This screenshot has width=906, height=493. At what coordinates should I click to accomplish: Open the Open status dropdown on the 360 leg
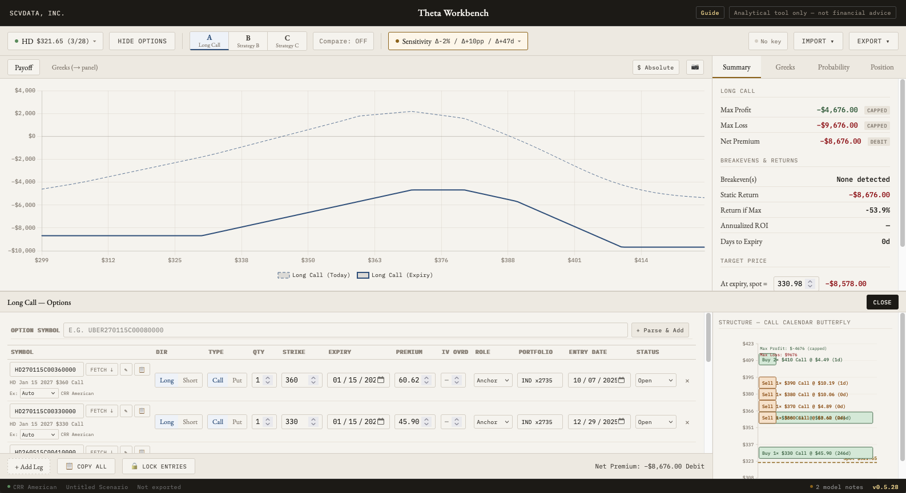(656, 380)
